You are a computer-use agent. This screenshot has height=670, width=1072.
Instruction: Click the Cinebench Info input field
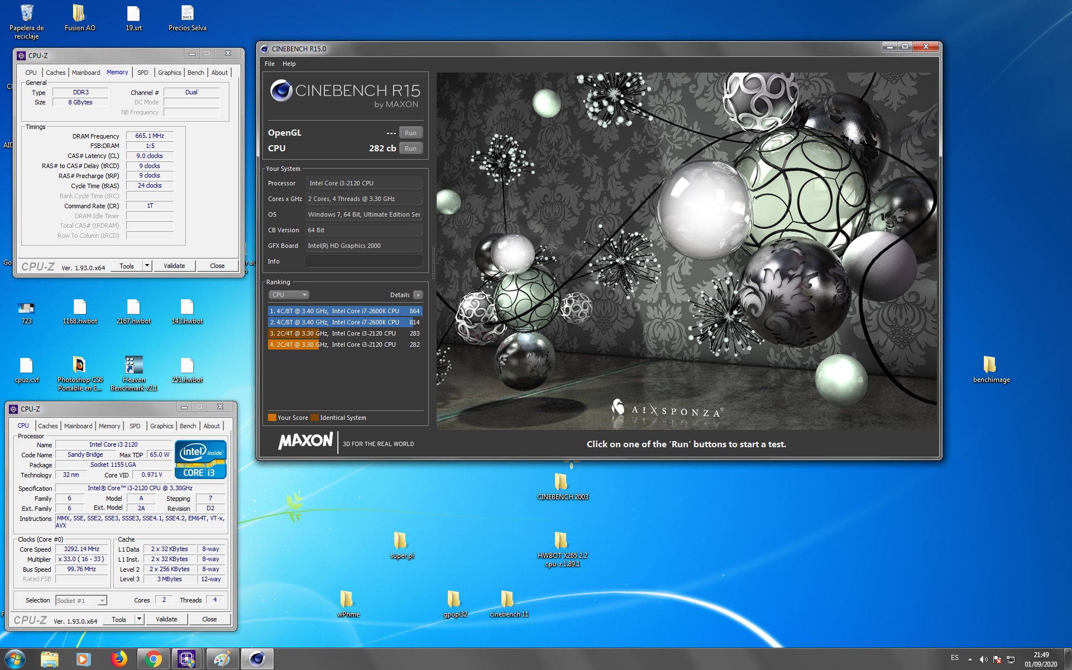[363, 261]
